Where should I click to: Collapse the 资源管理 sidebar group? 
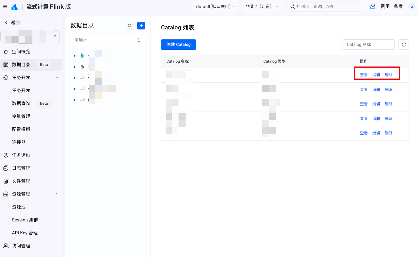click(57, 194)
